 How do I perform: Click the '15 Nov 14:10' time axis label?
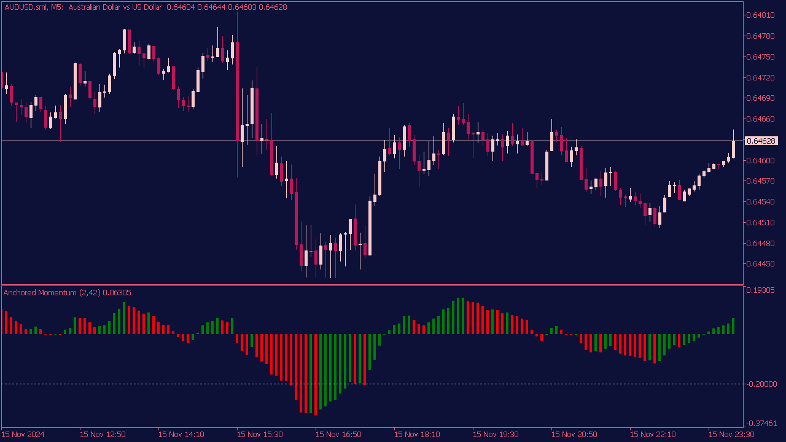click(x=181, y=434)
